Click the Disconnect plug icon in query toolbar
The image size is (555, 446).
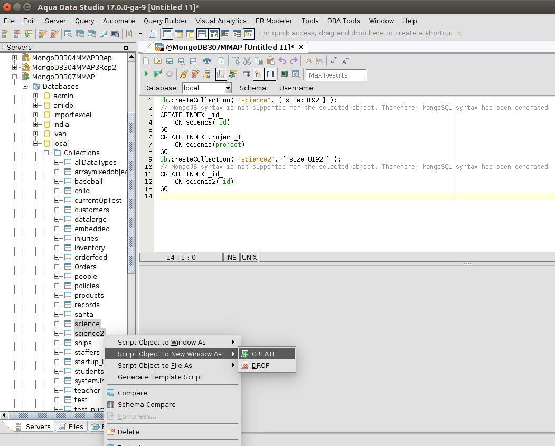point(195,74)
